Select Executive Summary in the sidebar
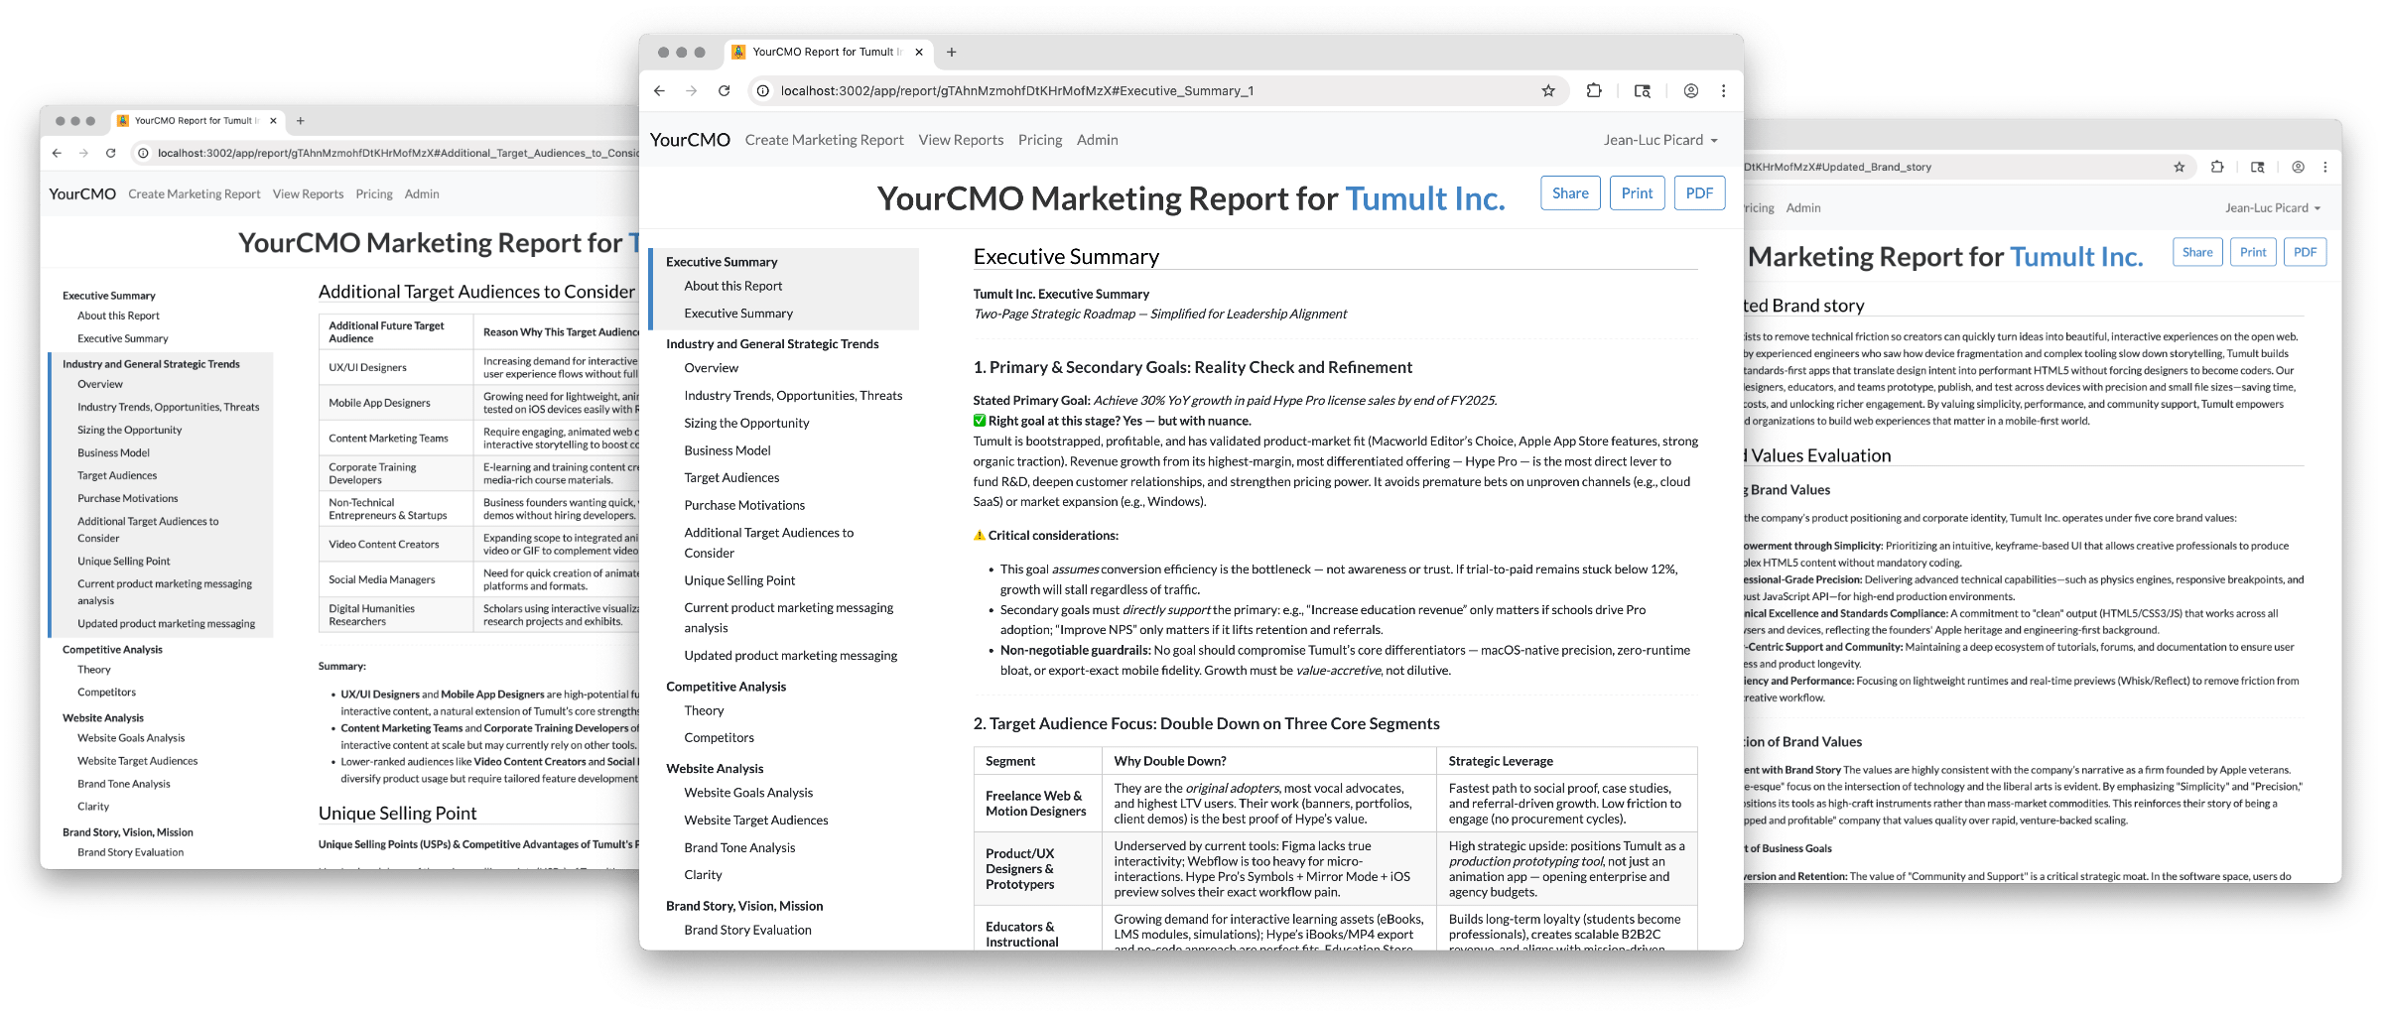The image size is (2382, 1012). [738, 313]
